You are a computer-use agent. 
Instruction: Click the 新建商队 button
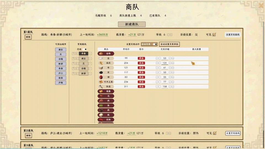132,24
